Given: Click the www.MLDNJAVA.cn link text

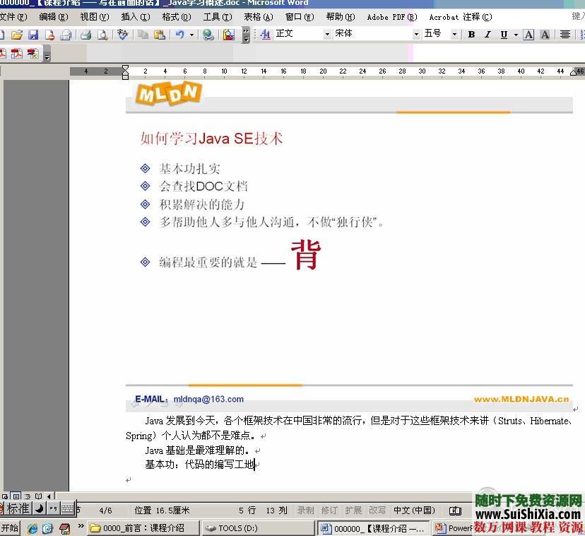Looking at the screenshot, I should click(x=521, y=399).
